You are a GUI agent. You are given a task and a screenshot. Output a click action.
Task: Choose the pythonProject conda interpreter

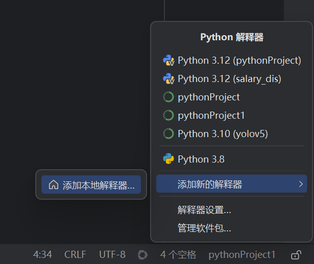tap(231, 97)
